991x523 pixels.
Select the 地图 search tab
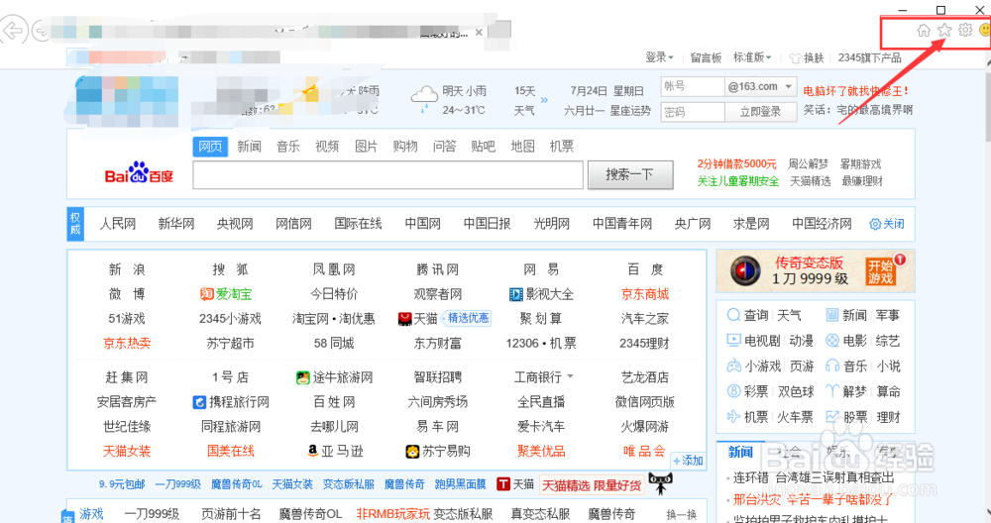click(522, 147)
